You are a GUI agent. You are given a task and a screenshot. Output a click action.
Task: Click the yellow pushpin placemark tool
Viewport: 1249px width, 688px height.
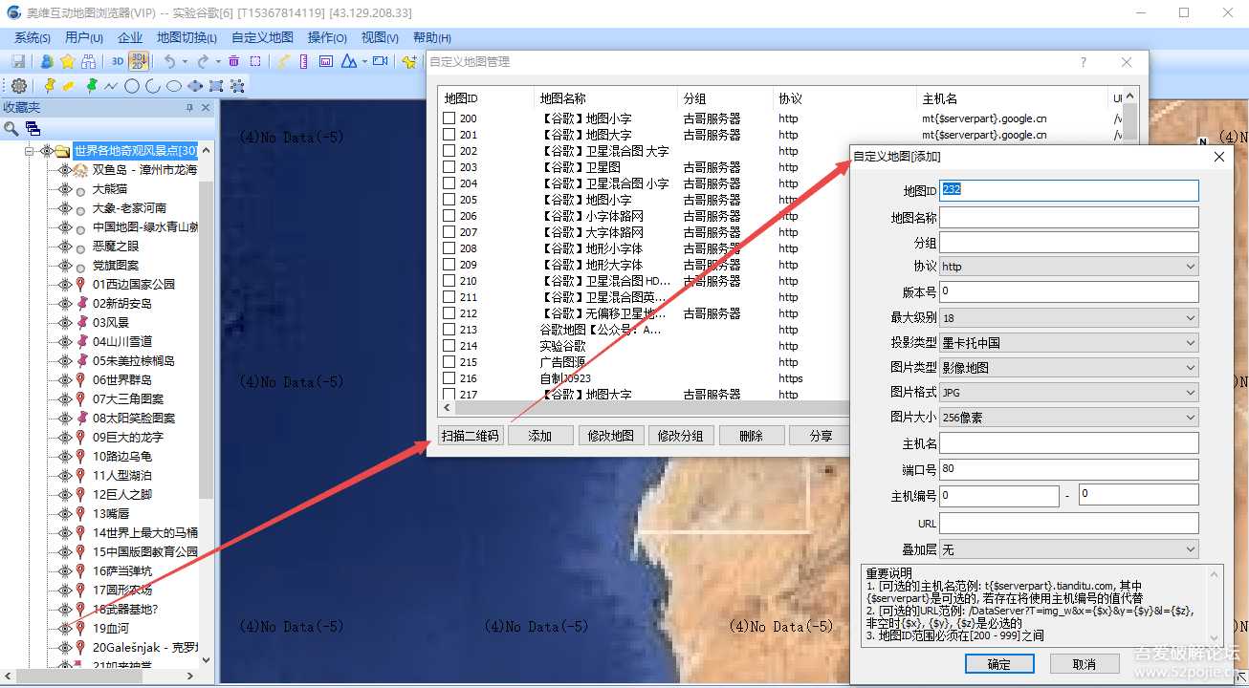[49, 85]
